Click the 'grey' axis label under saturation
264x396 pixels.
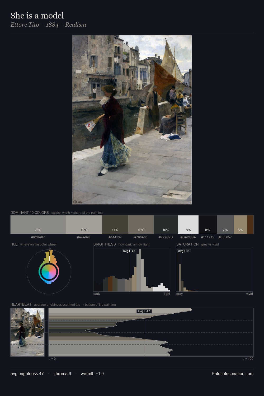point(180,294)
